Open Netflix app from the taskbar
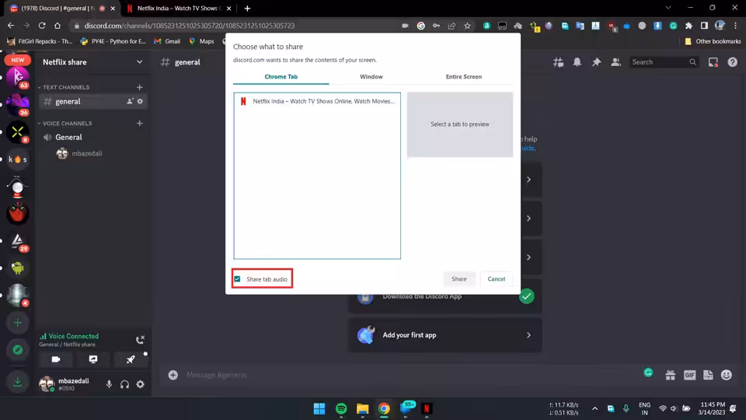Viewport: 746px width, 420px height. (x=427, y=408)
